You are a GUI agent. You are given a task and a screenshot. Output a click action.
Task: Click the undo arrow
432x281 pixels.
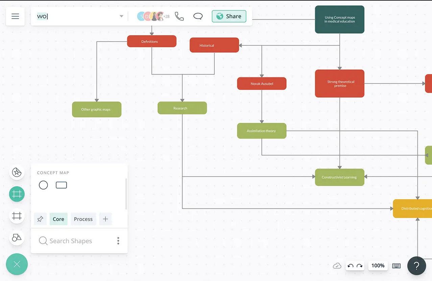[x=351, y=266]
